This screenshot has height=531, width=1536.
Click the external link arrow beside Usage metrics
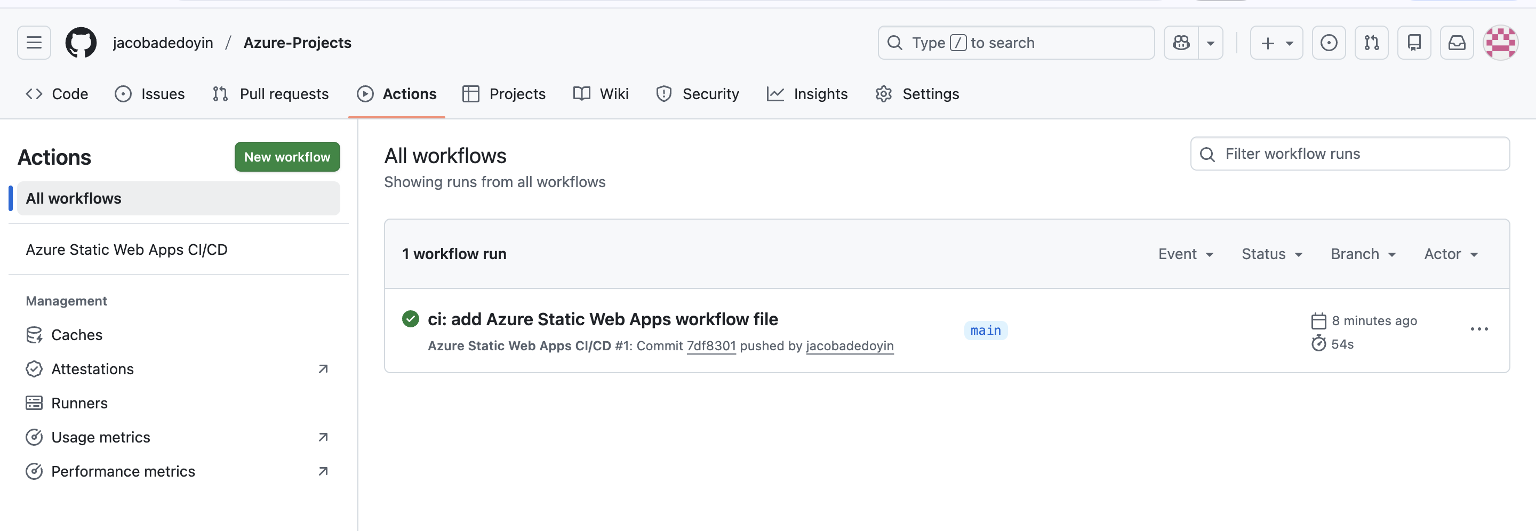323,437
